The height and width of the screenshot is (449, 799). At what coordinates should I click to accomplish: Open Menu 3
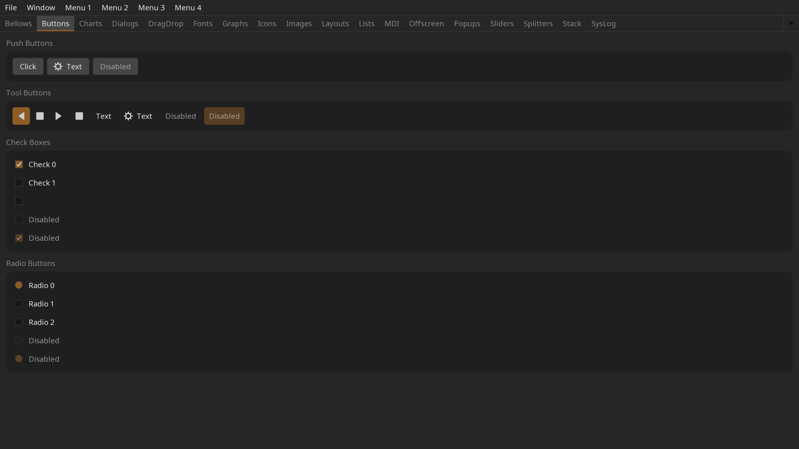(x=151, y=7)
